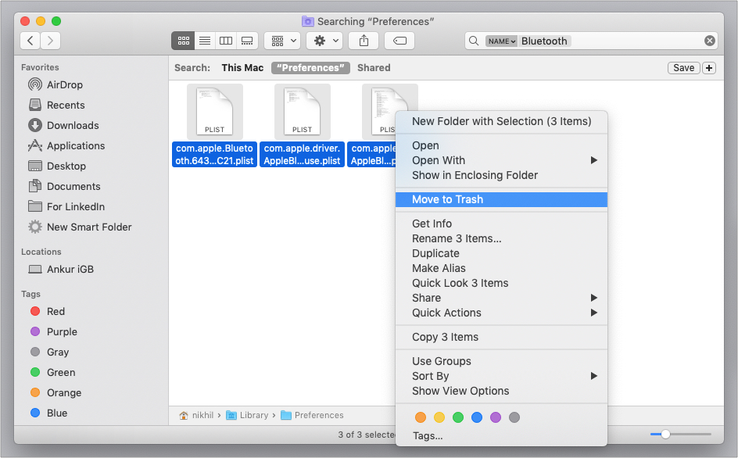Open AirDrop in the sidebar
The image size is (738, 458).
pyautogui.click(x=64, y=84)
